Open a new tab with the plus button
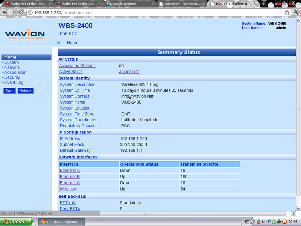The height and width of the screenshot is (226, 301). 264,4
